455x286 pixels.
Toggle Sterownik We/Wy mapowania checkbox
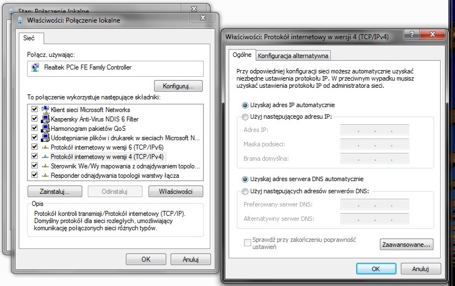click(x=35, y=165)
